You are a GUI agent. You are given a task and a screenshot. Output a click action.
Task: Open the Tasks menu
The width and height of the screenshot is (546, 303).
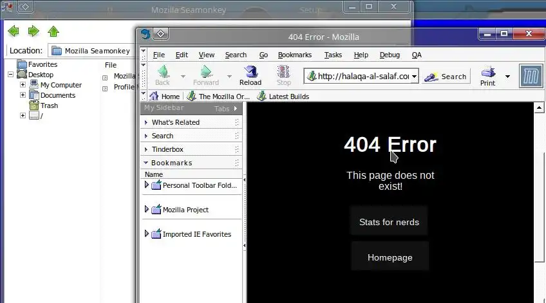(x=333, y=55)
